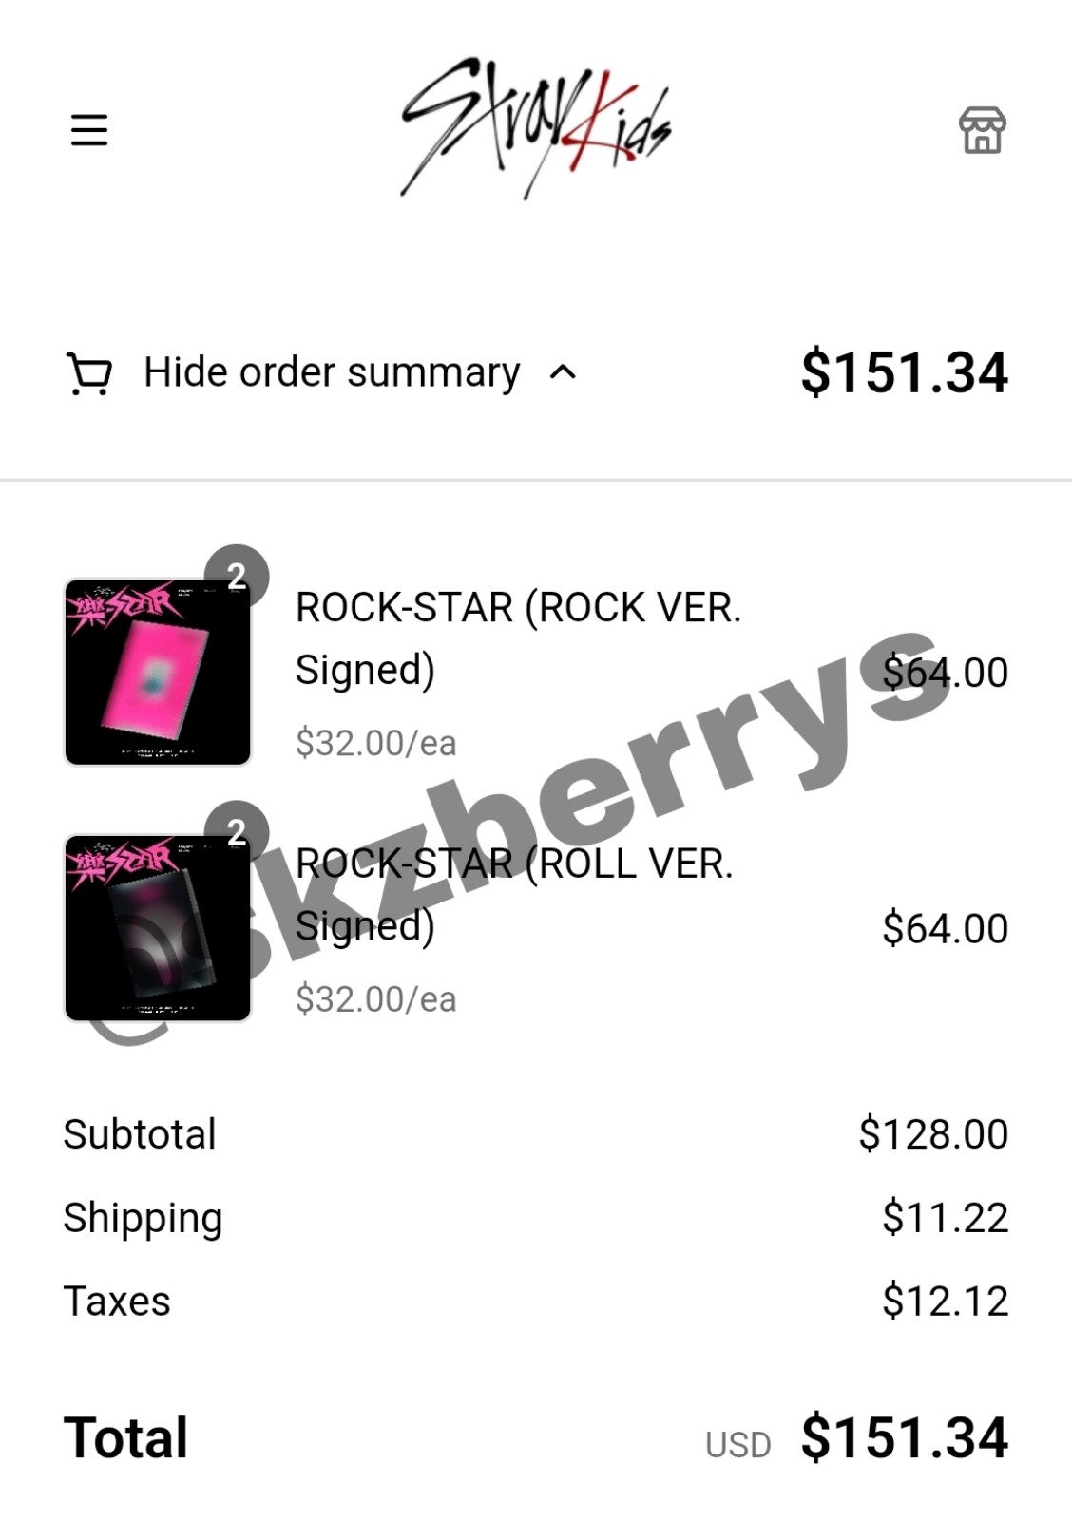1072x1520 pixels.
Task: Click the $32.00/ea price under ROCK VER.
Action: pyautogui.click(x=375, y=743)
